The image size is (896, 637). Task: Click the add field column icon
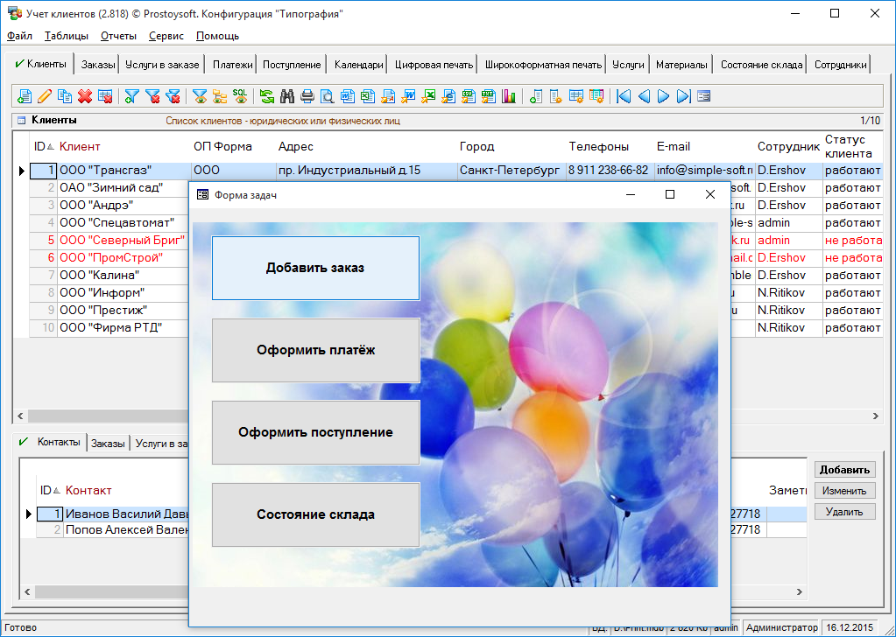pyautogui.click(x=535, y=96)
